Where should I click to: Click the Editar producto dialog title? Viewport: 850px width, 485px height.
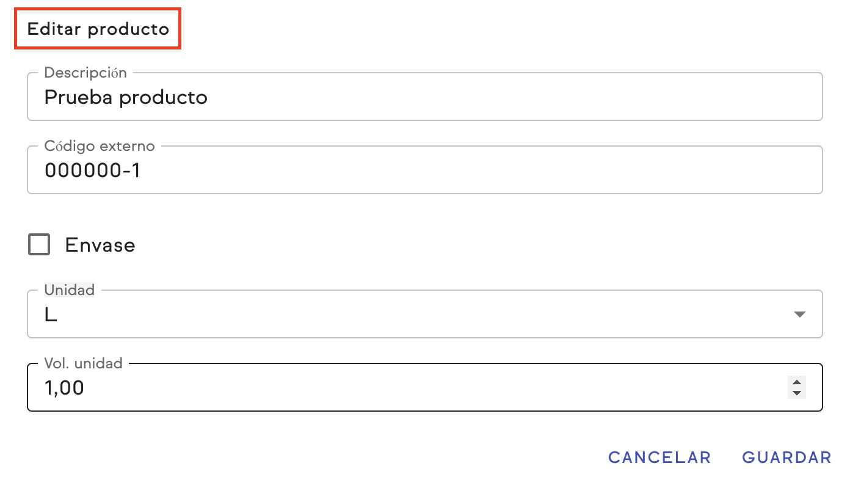(98, 29)
